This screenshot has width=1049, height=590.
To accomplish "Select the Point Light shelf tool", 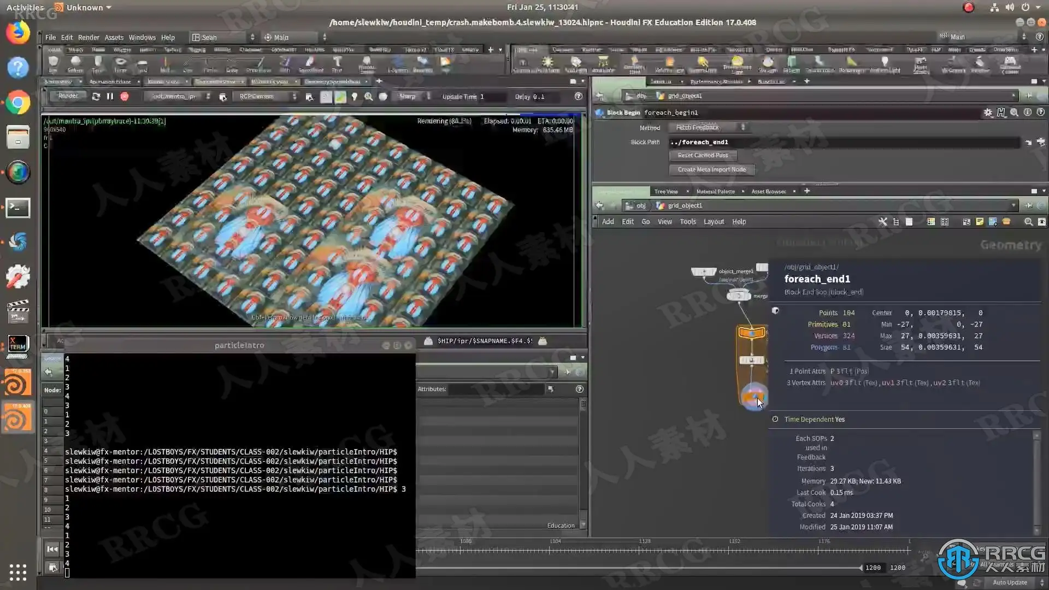I will (x=547, y=64).
